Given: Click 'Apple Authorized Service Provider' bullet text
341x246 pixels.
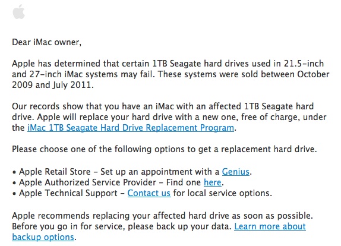Looking at the screenshot, I should pos(88,182).
